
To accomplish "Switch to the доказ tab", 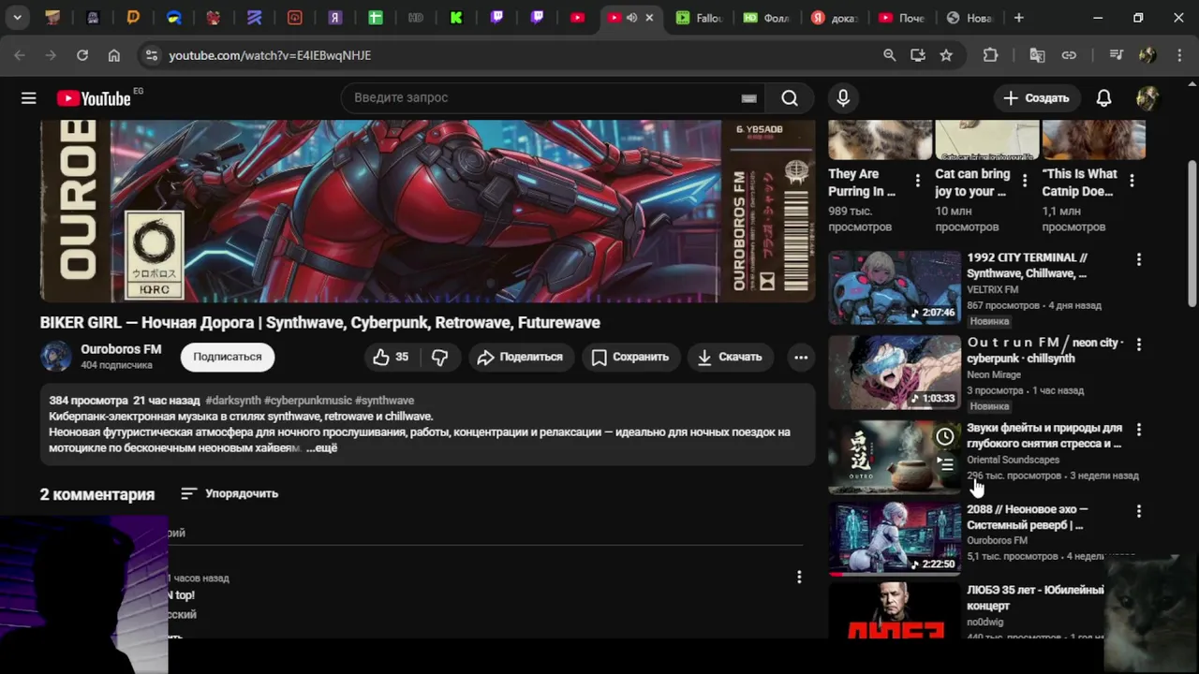I will click(x=834, y=18).
